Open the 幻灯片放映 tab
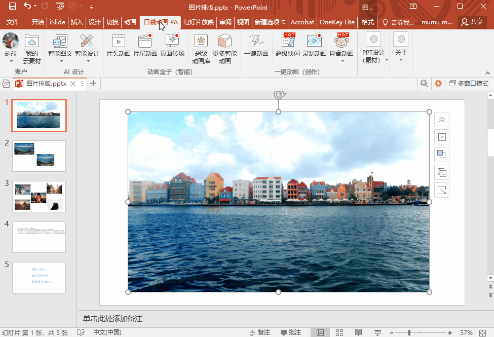The image size is (494, 337). [199, 22]
